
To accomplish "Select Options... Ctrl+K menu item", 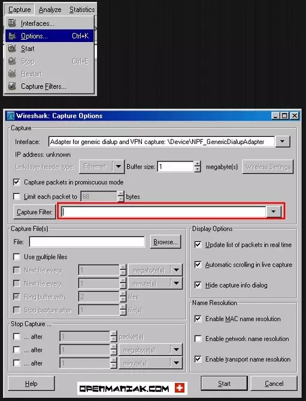I will tap(50, 36).
